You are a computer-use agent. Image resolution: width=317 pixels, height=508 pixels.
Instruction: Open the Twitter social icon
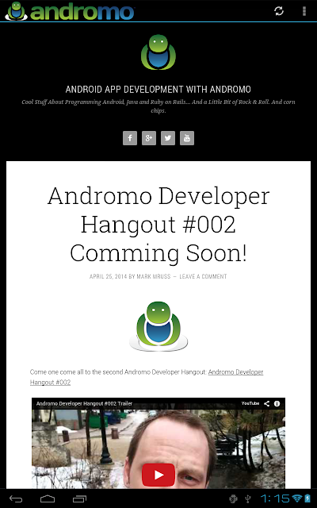click(168, 138)
